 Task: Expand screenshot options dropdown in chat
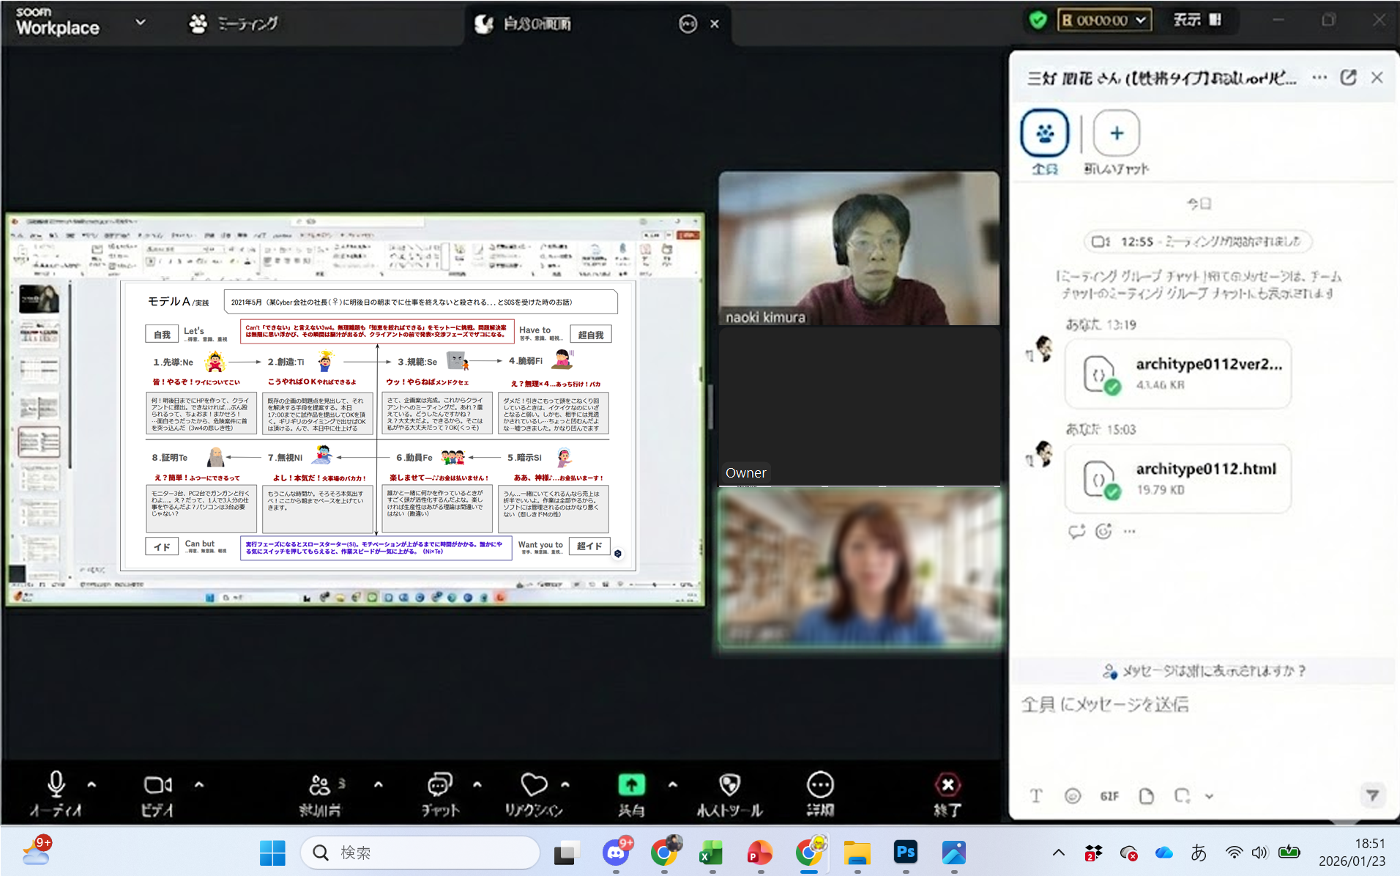1209,796
